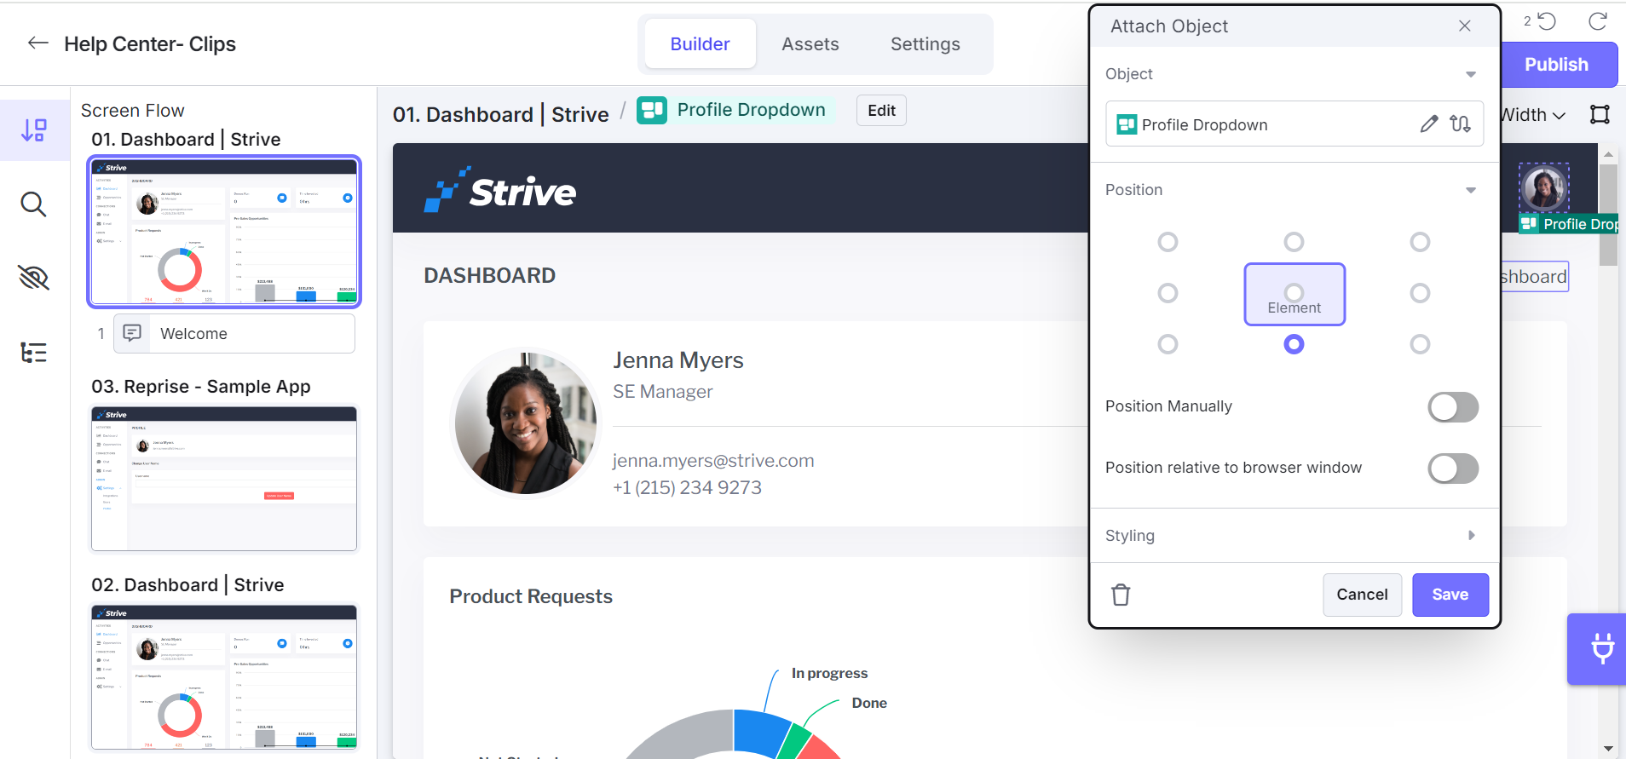Click the DASHBOARD heading text
The width and height of the screenshot is (1626, 759).
coord(489,275)
